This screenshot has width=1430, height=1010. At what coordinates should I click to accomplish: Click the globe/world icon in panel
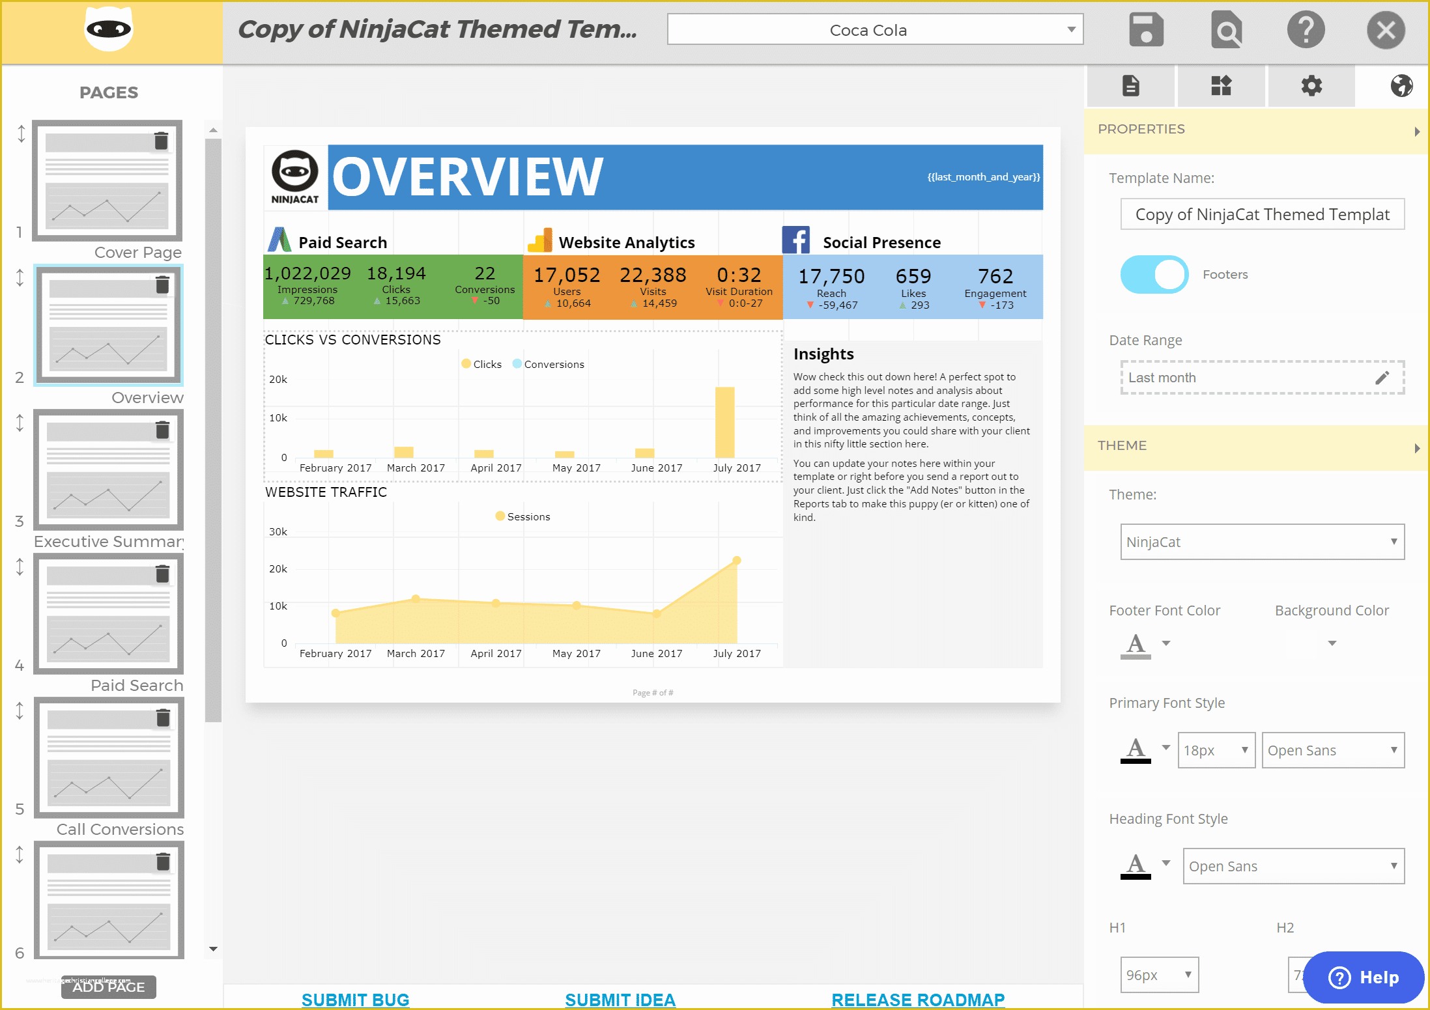coord(1401,85)
